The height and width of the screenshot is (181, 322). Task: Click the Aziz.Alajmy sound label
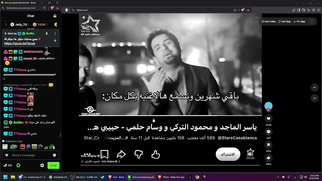click(100, 161)
